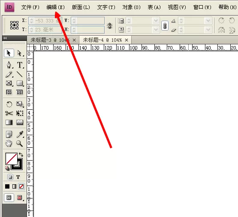Apply solid black color button
The height and width of the screenshot is (217, 238).
[x=7, y=186]
